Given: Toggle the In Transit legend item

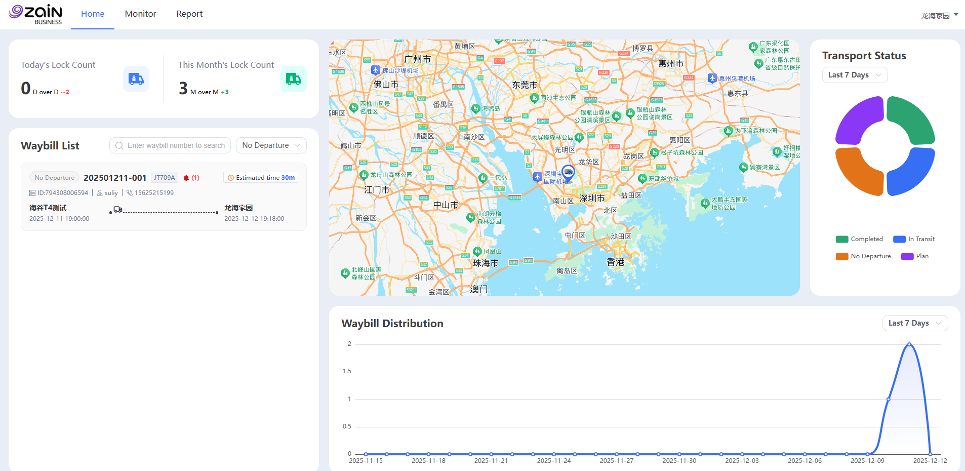Looking at the screenshot, I should tap(914, 239).
